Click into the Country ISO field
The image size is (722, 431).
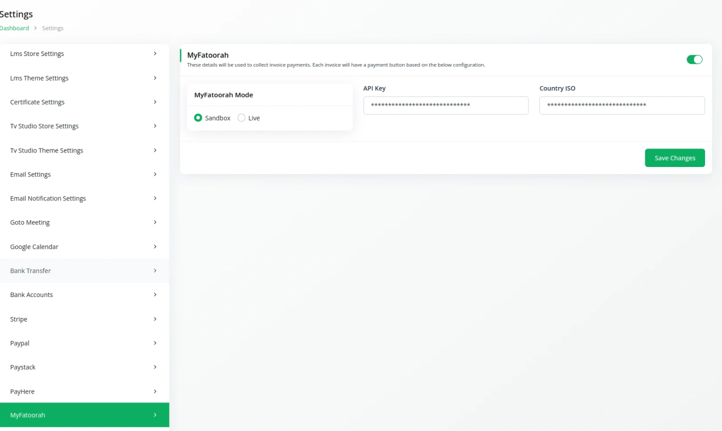622,105
